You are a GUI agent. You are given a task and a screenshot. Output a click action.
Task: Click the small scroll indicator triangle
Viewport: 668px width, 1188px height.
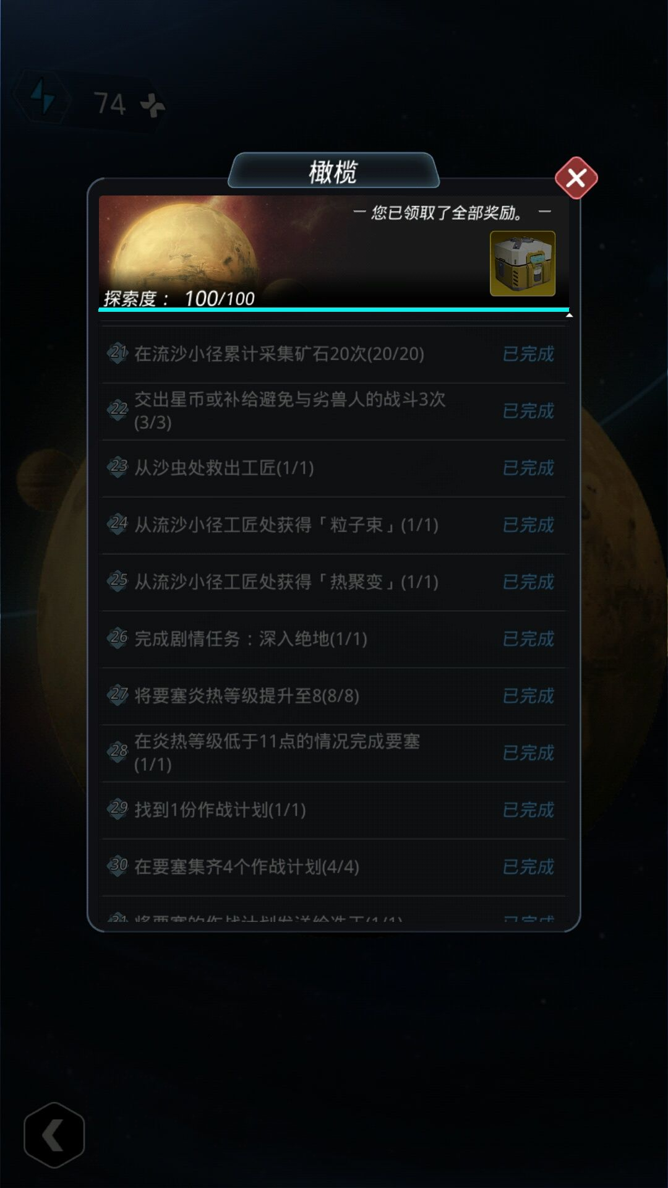coord(569,316)
